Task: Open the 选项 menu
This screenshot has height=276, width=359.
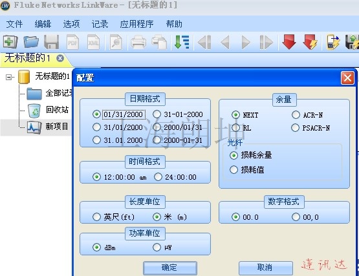Action: pos(71,24)
